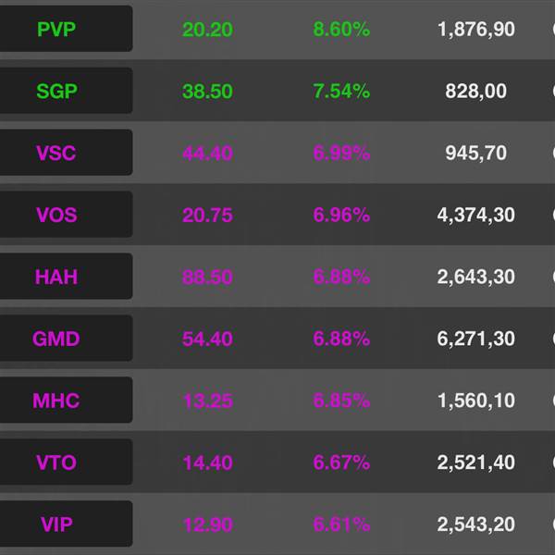Viewport: 555px width, 555px height.
Task: Click the VSC ticker label
Action: click(x=66, y=153)
